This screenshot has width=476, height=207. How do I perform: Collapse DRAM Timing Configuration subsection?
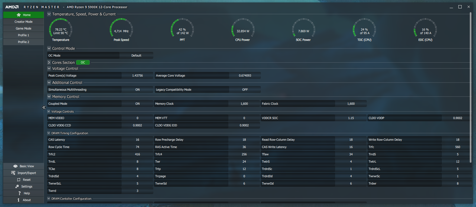[x=49, y=133]
